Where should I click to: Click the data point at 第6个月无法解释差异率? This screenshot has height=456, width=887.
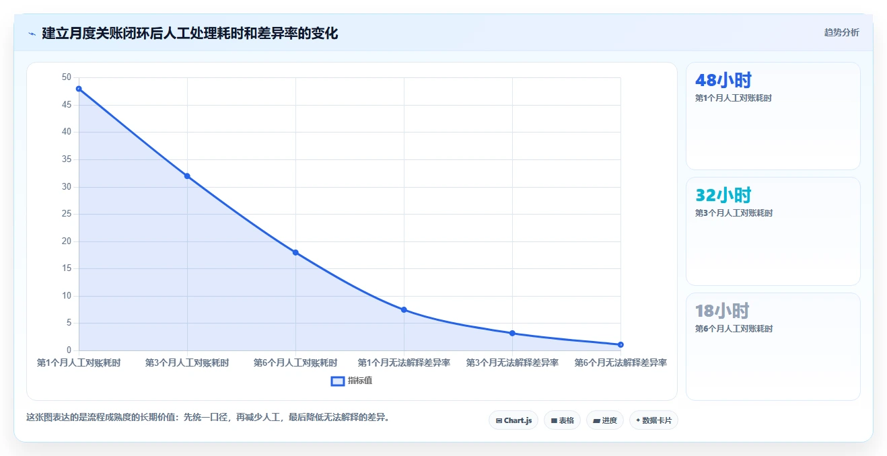[x=620, y=344]
